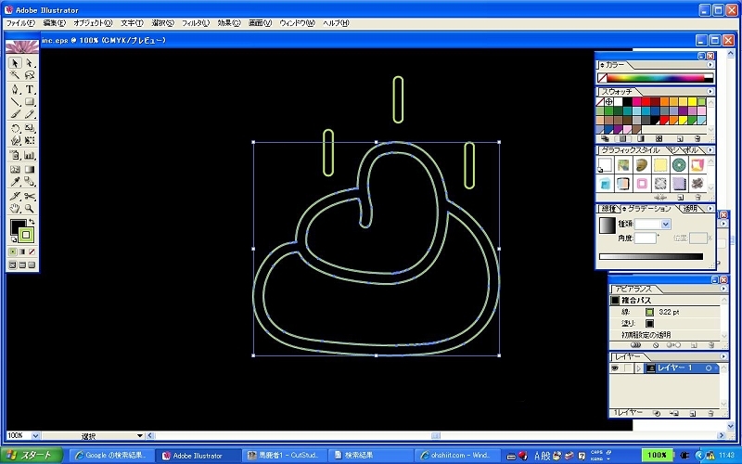Select the Zoom magnifier tool
742x464 pixels.
tap(30, 209)
